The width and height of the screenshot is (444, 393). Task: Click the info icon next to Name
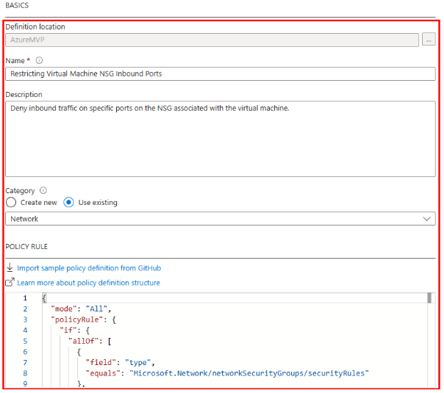[39, 60]
